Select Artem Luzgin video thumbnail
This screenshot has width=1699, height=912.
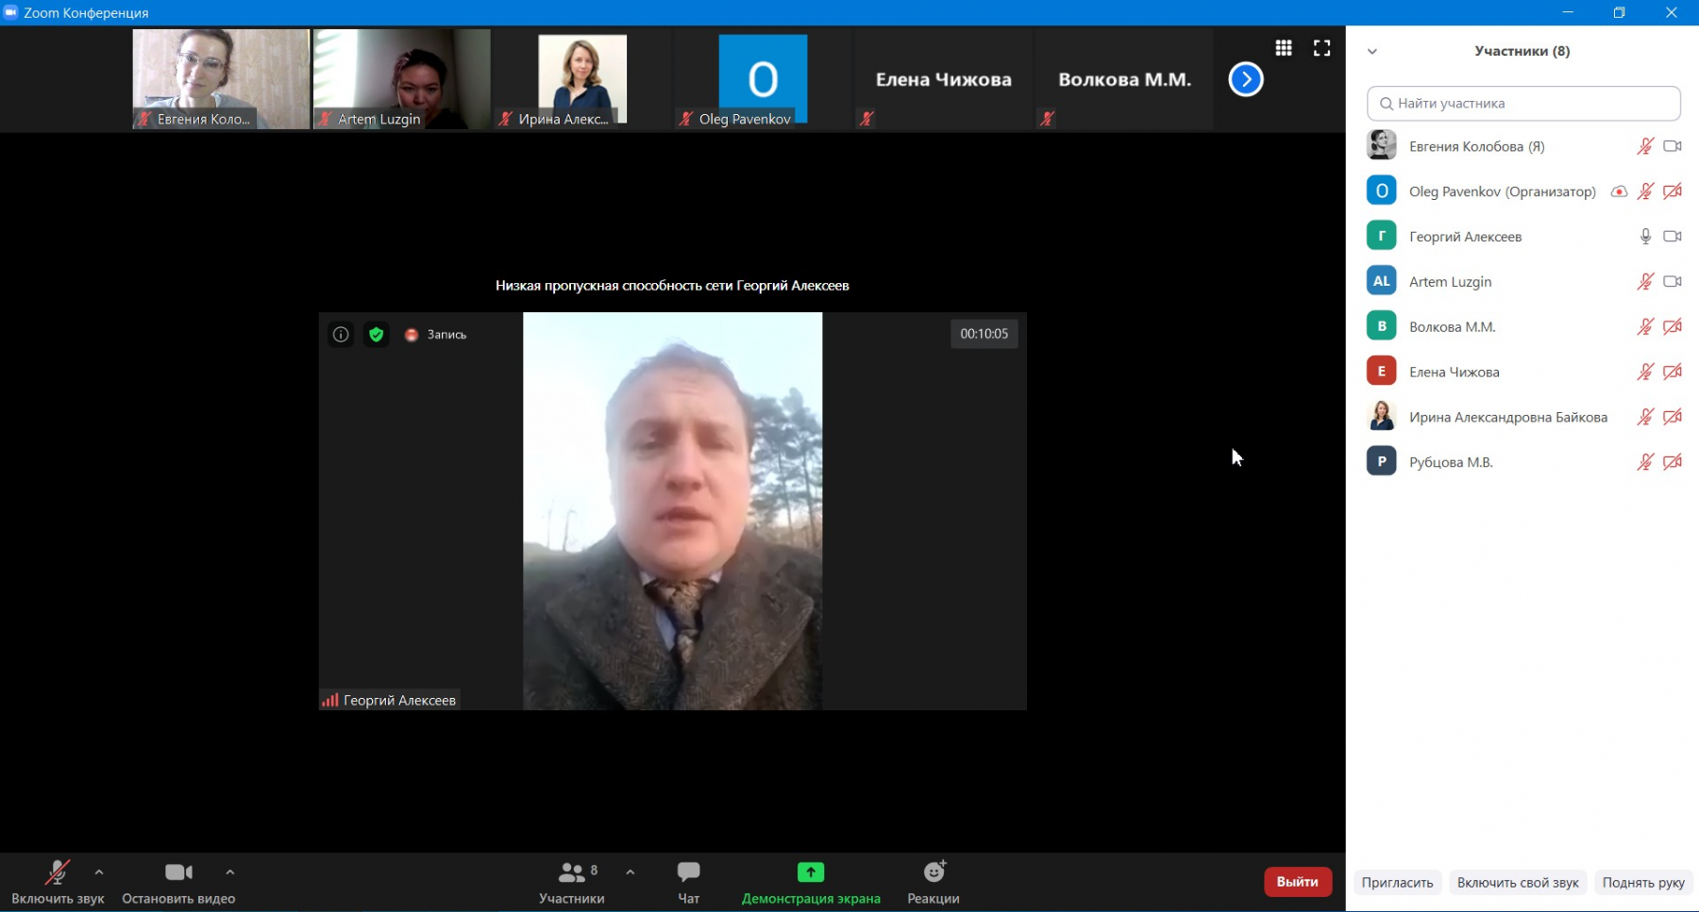(402, 79)
